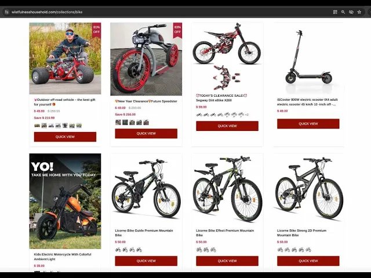Toggle the crossed-out eye tracking icon
The height and width of the screenshot is (278, 371).
(351, 12)
